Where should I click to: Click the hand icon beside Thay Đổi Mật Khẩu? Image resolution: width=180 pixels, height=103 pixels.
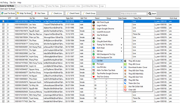pyautogui.click(x=125, y=74)
